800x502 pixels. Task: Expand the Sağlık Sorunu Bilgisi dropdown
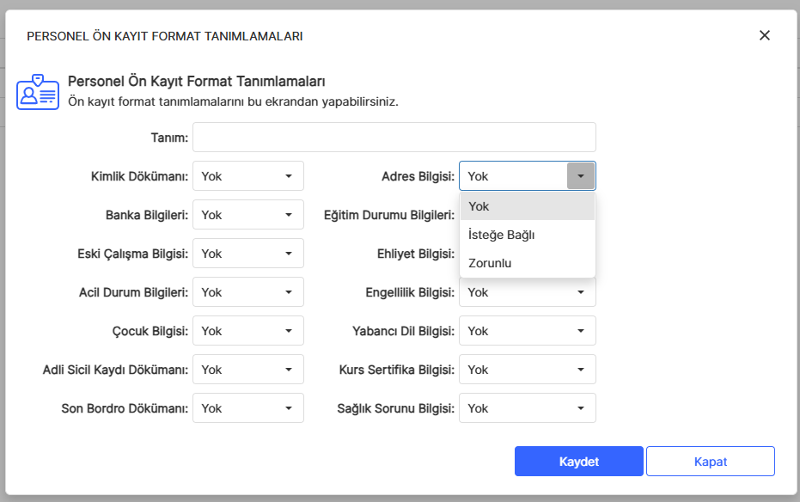point(527,408)
